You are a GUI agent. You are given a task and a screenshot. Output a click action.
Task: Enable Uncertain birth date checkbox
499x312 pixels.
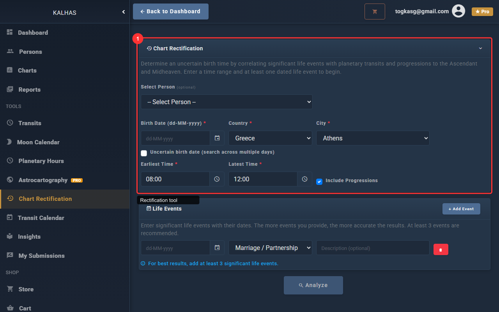click(144, 153)
